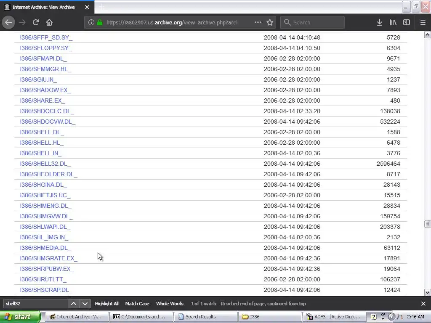
Task: Open a new tab with plus button
Action: pyautogui.click(x=102, y=7)
